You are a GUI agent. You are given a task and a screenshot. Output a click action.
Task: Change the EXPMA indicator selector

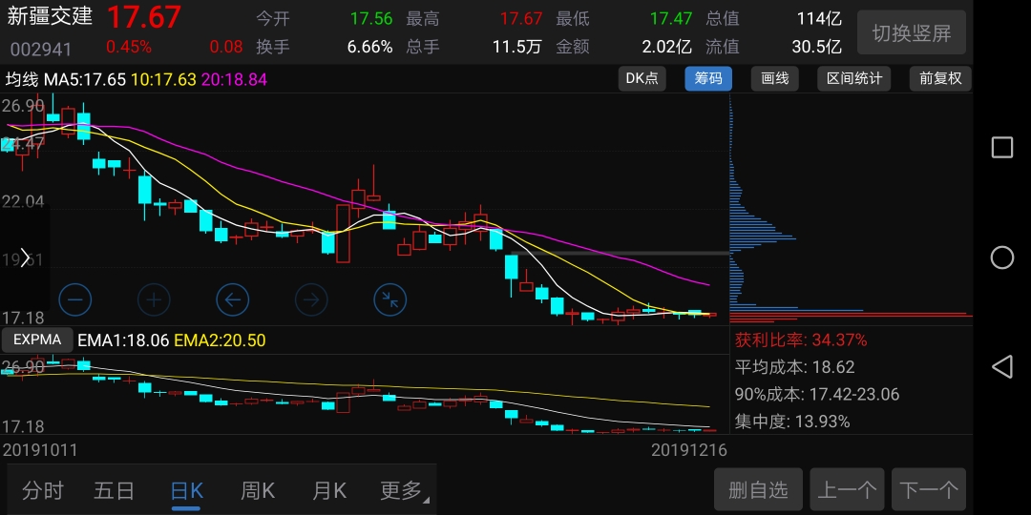[37, 340]
